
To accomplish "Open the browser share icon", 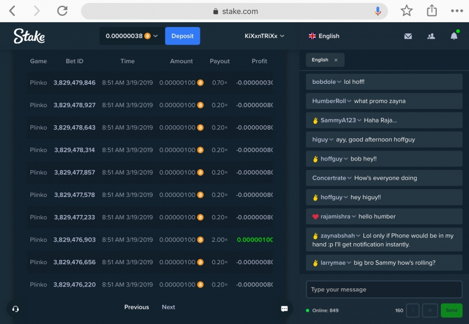I will pyautogui.click(x=431, y=11).
